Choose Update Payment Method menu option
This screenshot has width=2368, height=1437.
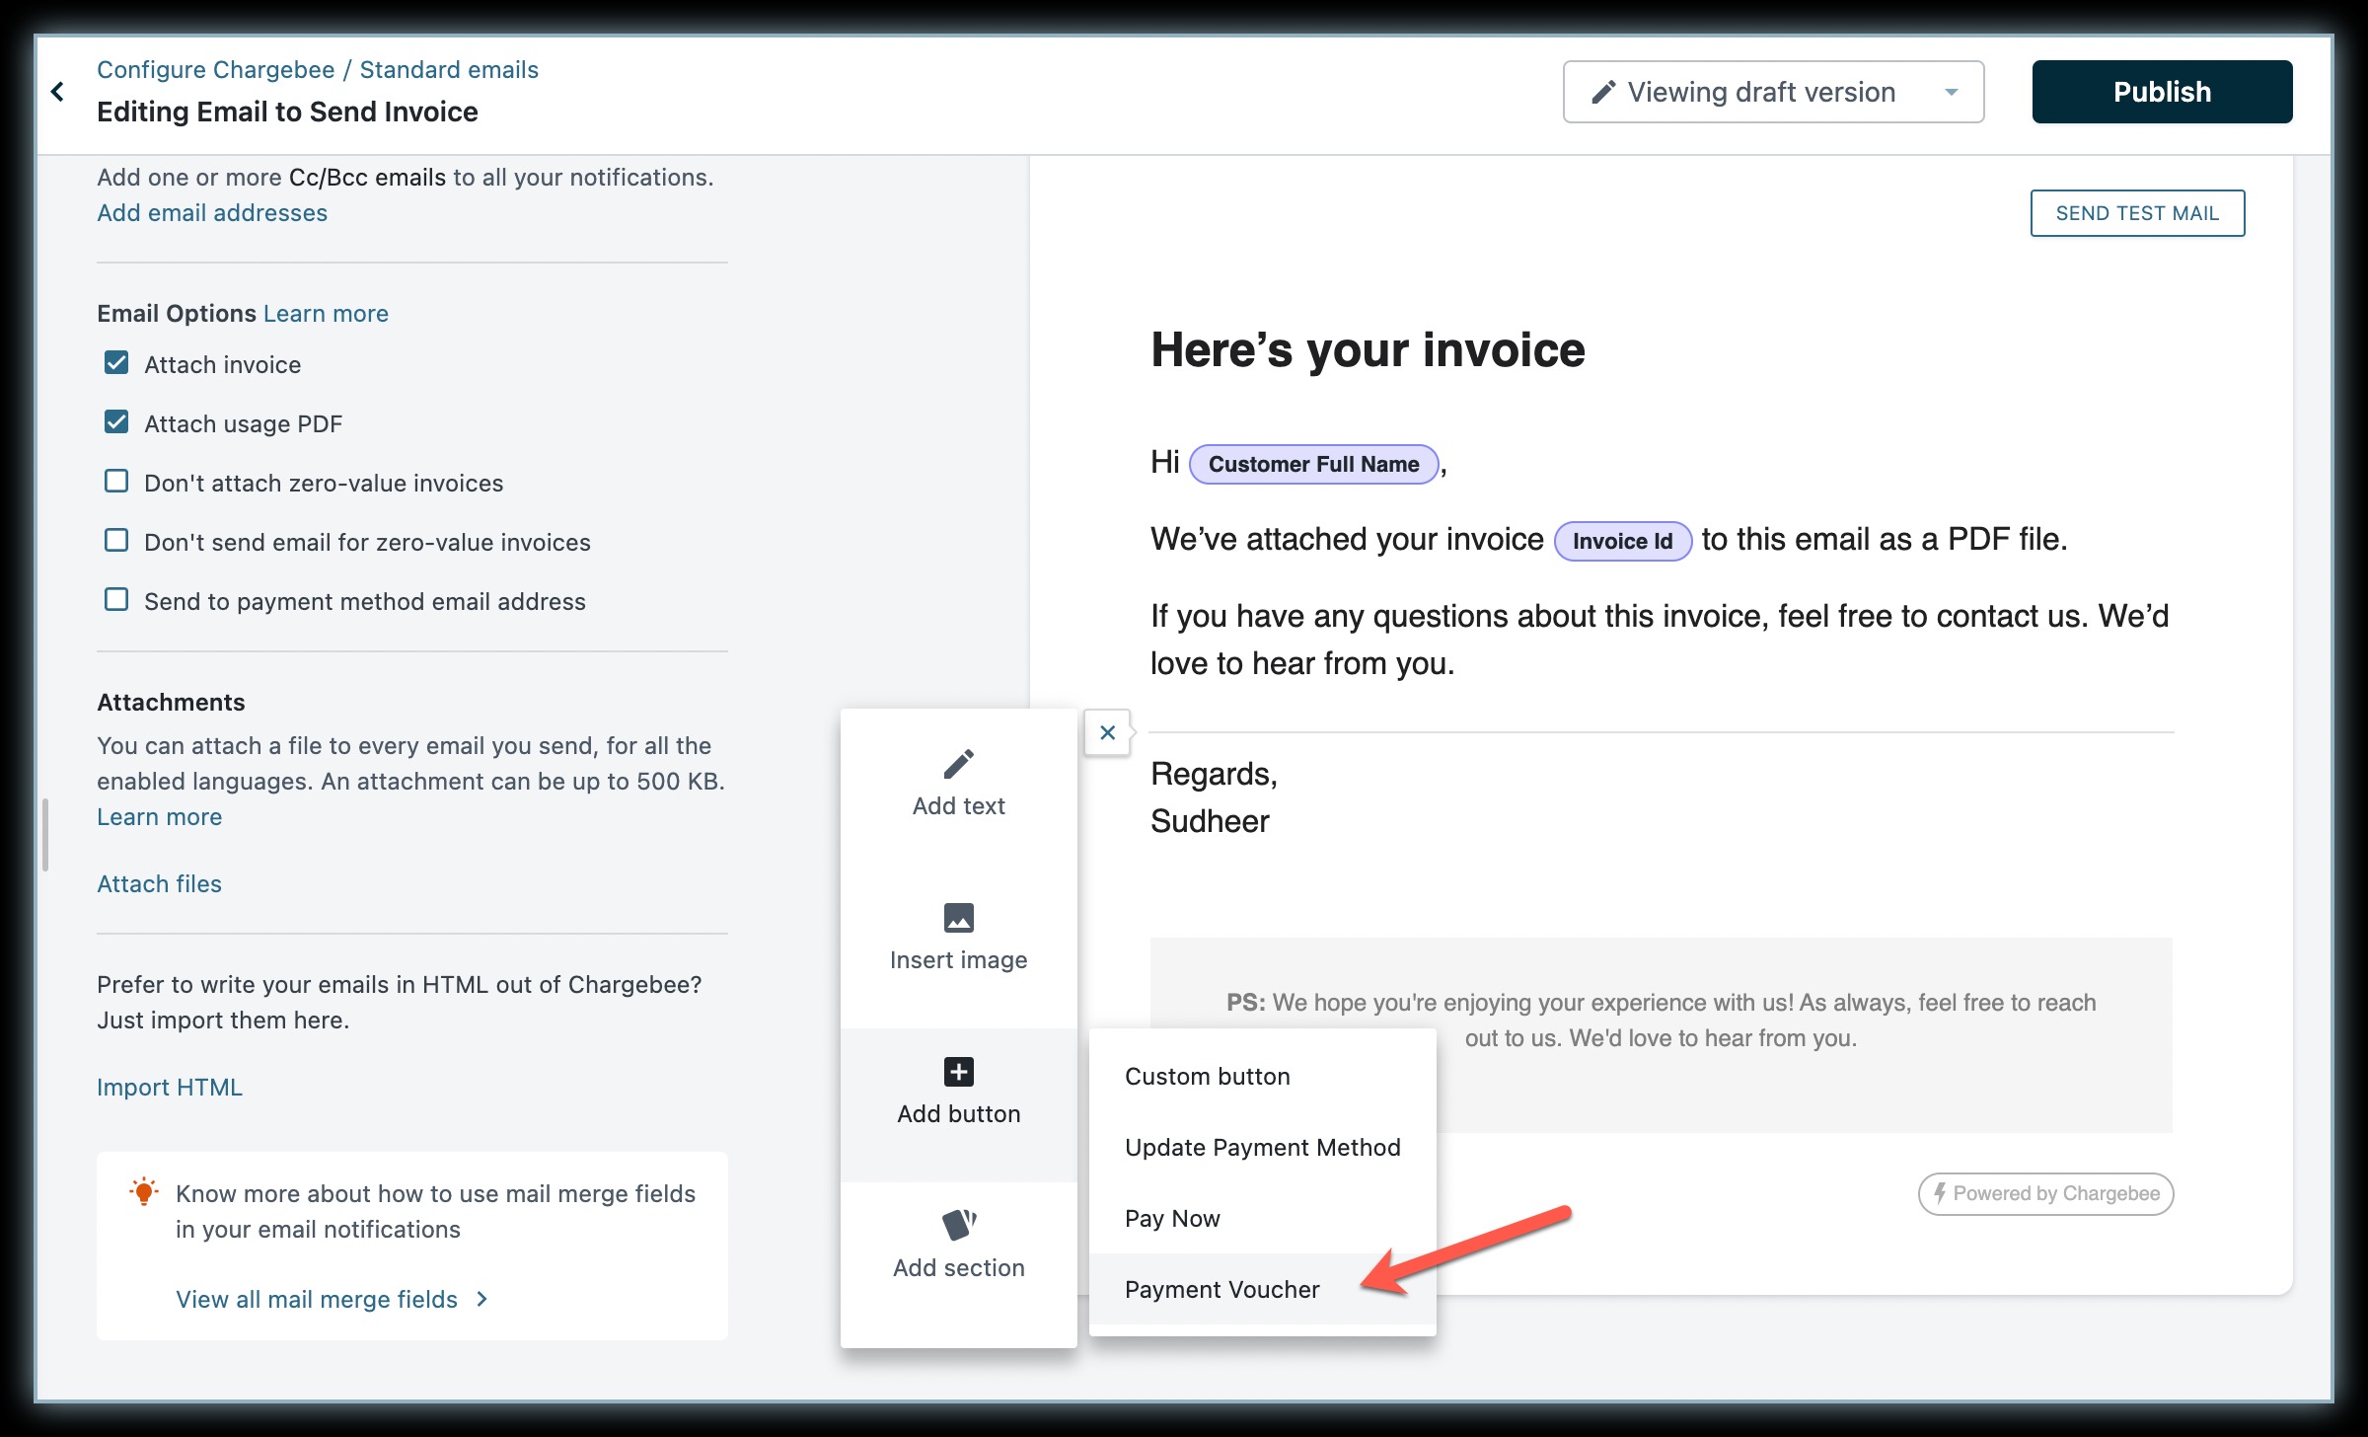point(1262,1147)
